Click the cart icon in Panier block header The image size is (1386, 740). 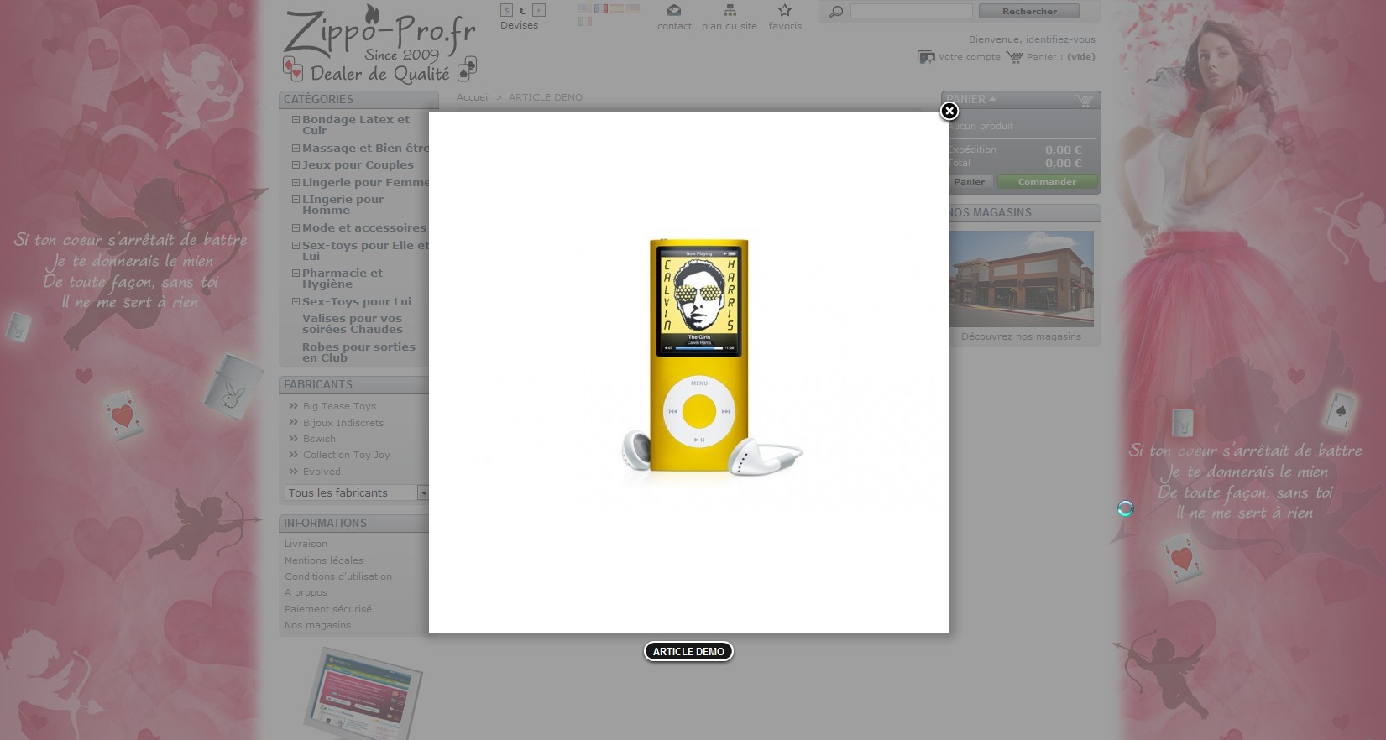point(1085,100)
